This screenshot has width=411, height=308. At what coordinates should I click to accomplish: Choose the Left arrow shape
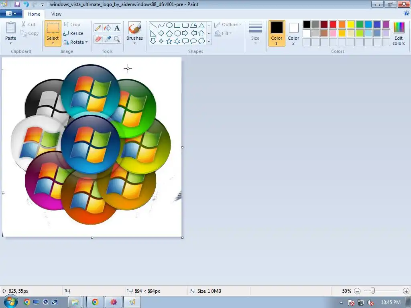click(x=193, y=33)
